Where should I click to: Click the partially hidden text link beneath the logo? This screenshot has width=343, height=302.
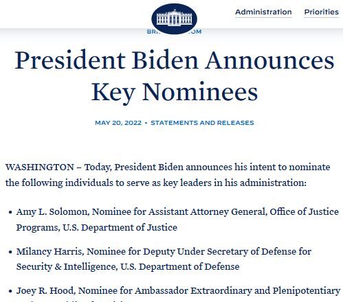click(174, 32)
